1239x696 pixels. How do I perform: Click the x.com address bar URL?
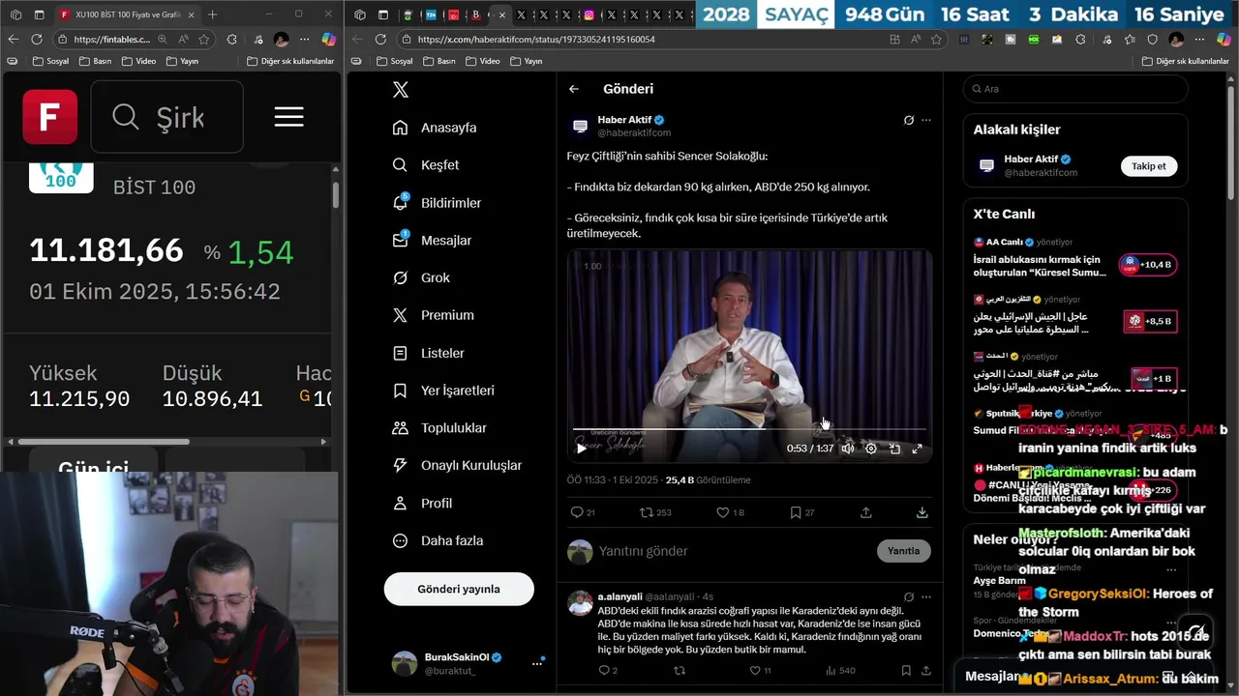pos(536,40)
